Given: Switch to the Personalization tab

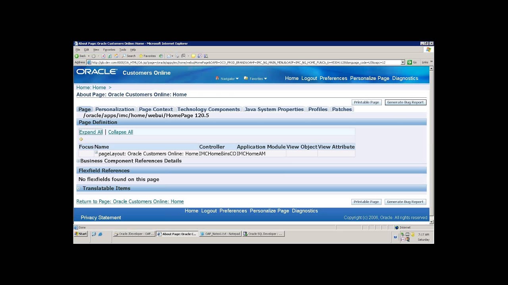Looking at the screenshot, I should [115, 109].
